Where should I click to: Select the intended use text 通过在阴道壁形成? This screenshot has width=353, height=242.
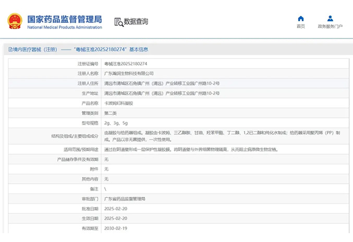pos(191,149)
